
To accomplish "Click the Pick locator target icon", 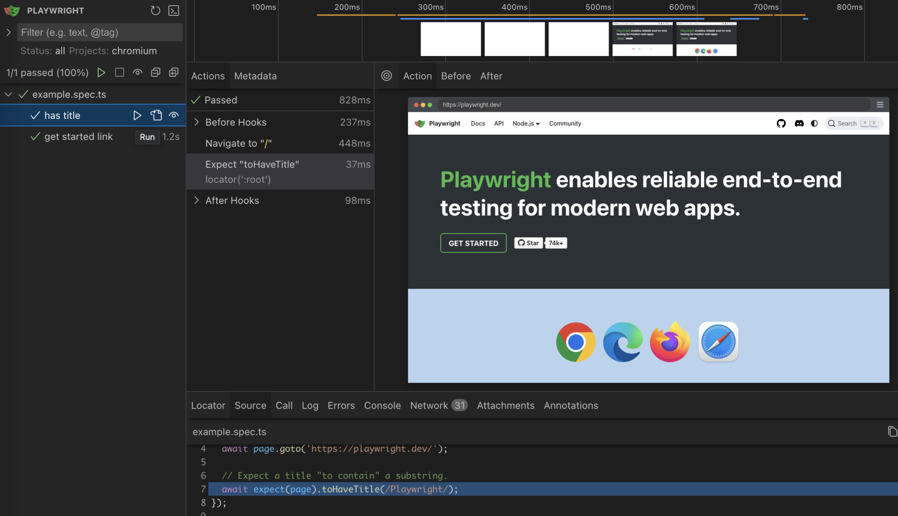I will 386,76.
